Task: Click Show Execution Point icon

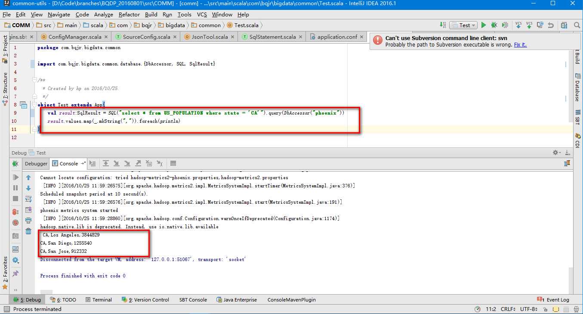Action: [x=93, y=164]
